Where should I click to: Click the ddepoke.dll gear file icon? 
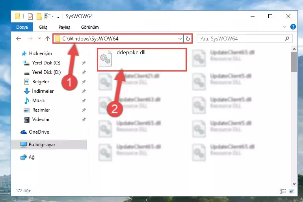pyautogui.click(x=105, y=58)
